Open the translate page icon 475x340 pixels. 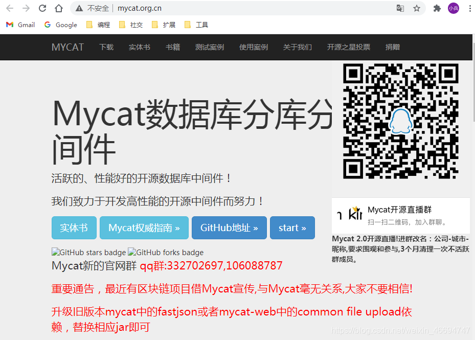400,8
